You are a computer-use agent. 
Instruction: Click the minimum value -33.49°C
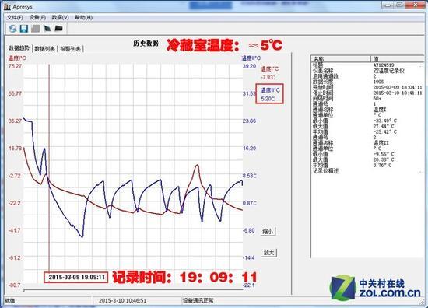pos(385,121)
